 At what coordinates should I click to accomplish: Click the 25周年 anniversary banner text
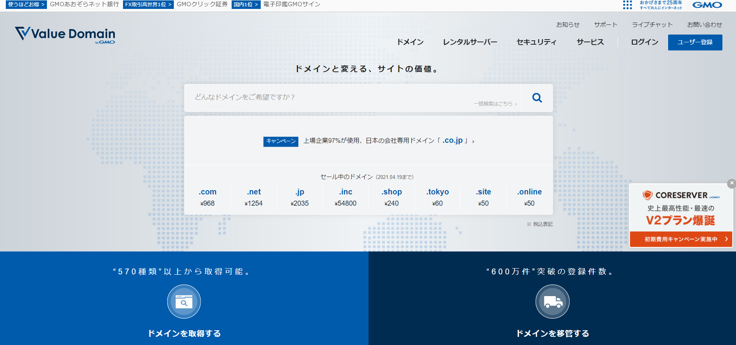[x=661, y=5]
